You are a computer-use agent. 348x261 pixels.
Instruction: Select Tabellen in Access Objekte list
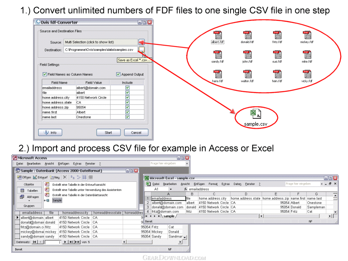[x=29, y=191]
